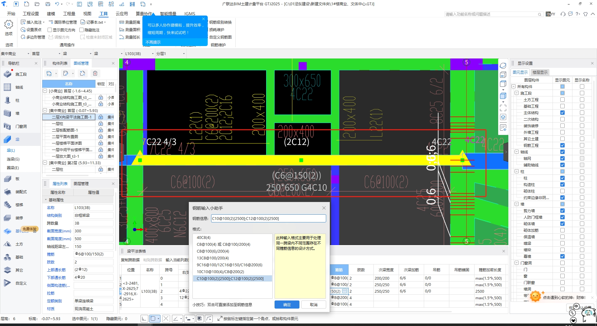Screen dimensions: 597x326
Task: Click 确定 in the rebar helper dialog
Action: [x=287, y=305]
